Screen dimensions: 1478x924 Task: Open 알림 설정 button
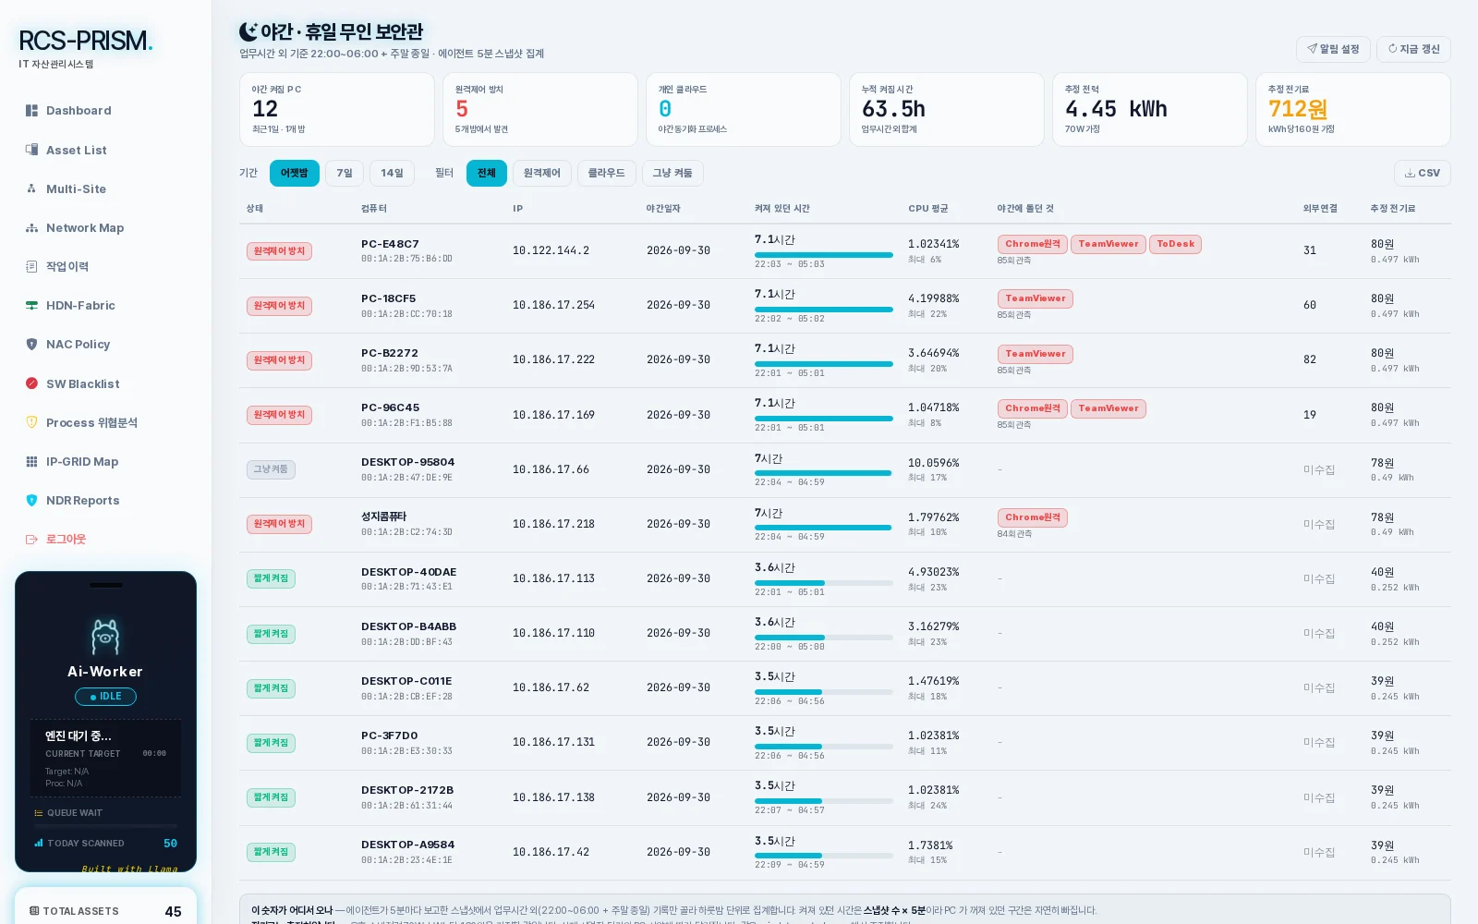[1333, 49]
